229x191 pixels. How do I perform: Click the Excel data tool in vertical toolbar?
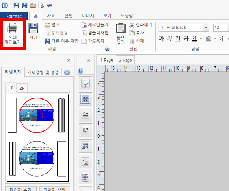pos(85,99)
